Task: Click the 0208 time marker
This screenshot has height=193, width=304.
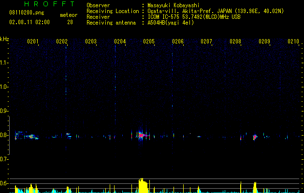Action: [x=235, y=41]
